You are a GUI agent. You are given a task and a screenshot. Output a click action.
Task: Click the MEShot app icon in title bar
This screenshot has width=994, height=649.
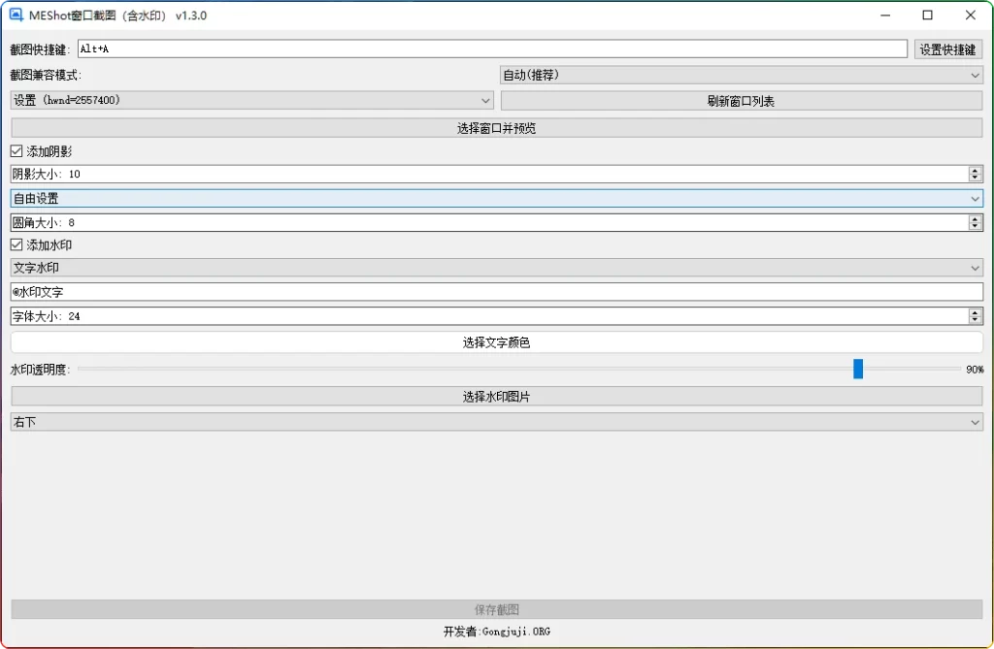click(x=16, y=15)
